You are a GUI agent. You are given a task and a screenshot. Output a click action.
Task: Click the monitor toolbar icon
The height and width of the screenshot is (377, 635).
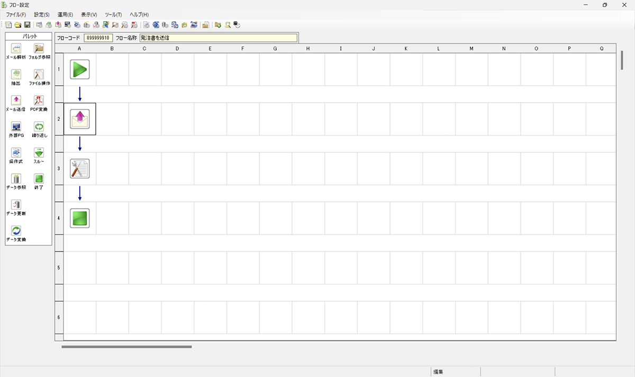[67, 24]
